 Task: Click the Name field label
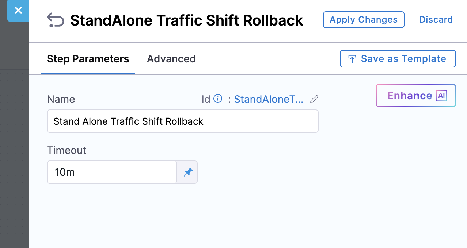[x=61, y=99]
